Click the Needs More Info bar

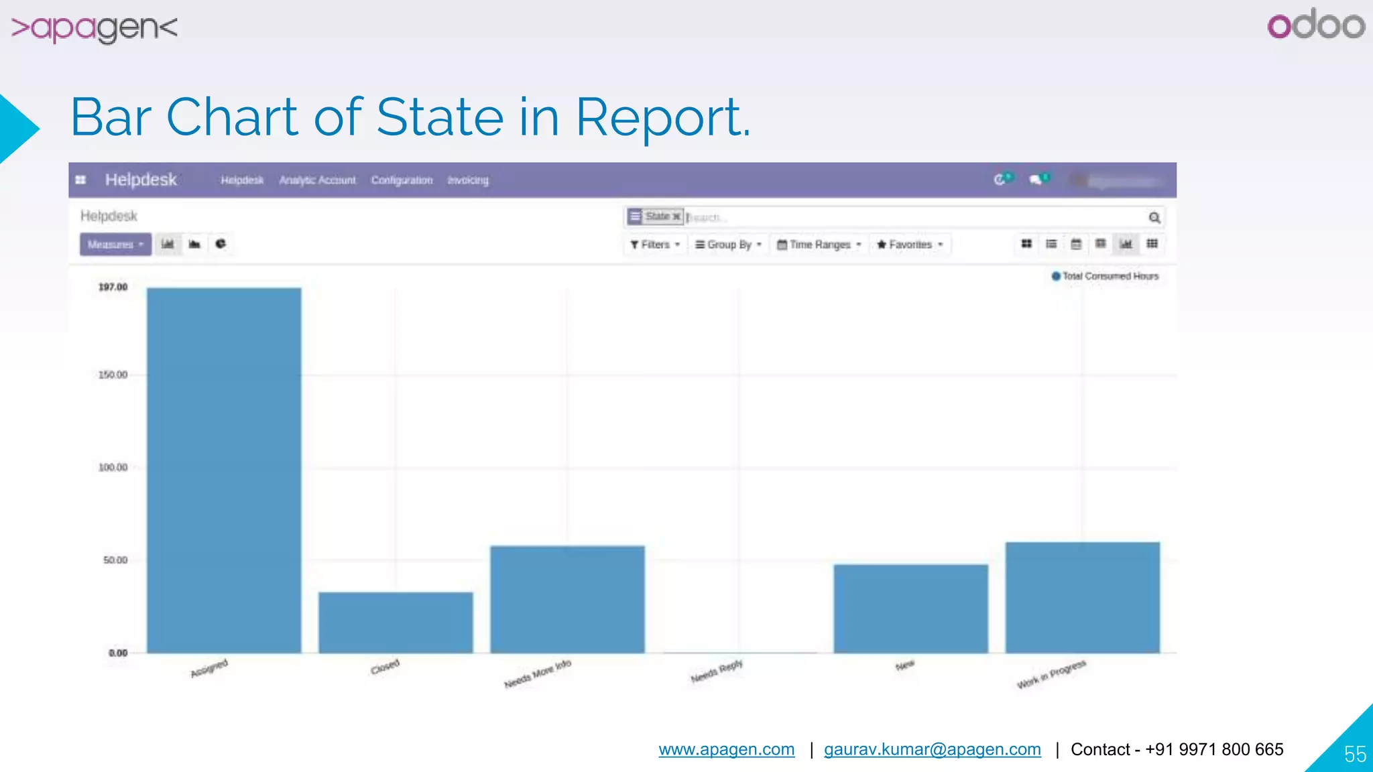pos(567,599)
